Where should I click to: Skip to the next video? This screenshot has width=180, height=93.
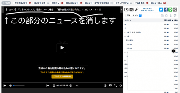point(77,86)
